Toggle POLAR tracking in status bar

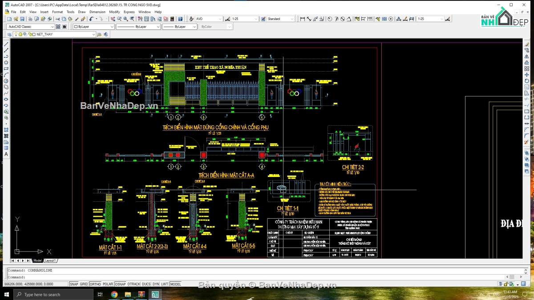[108, 284]
